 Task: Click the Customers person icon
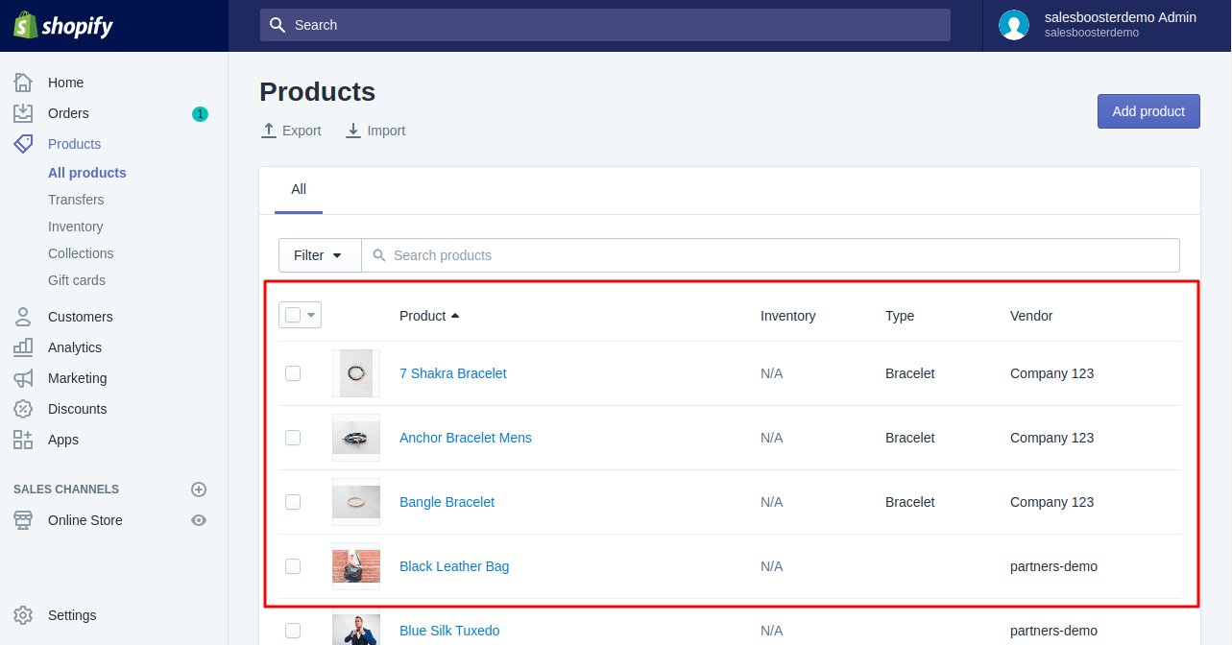tap(23, 317)
